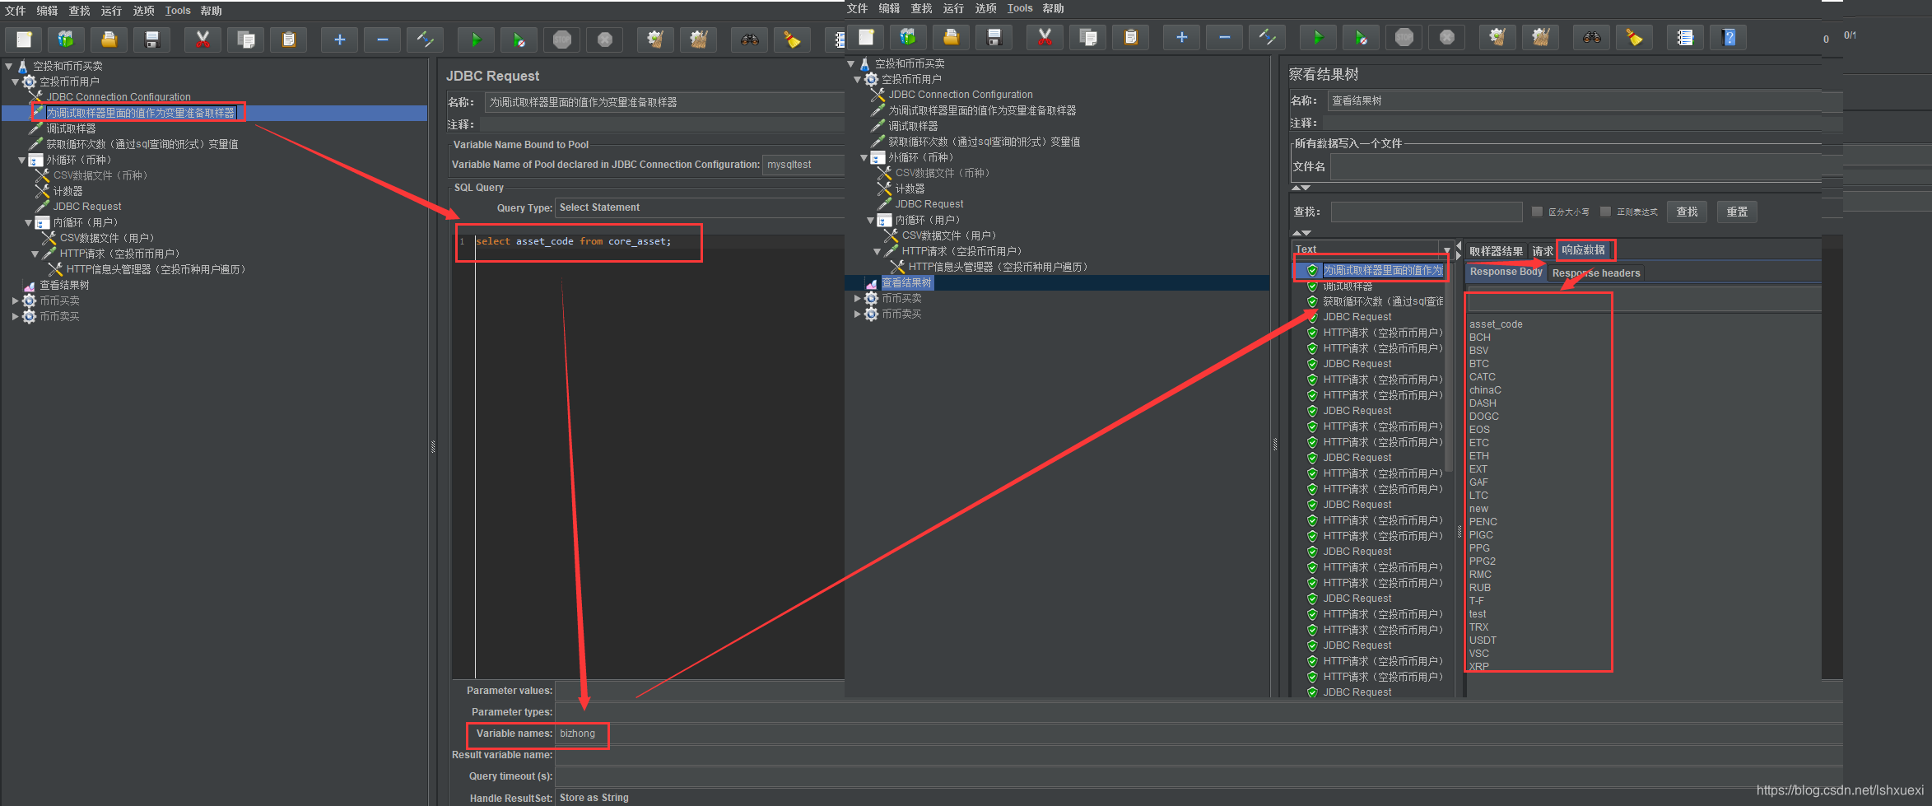The width and height of the screenshot is (1932, 806).
Task: Collapse HTTP请求（空投币币用户） in left tree
Action: tap(35, 254)
